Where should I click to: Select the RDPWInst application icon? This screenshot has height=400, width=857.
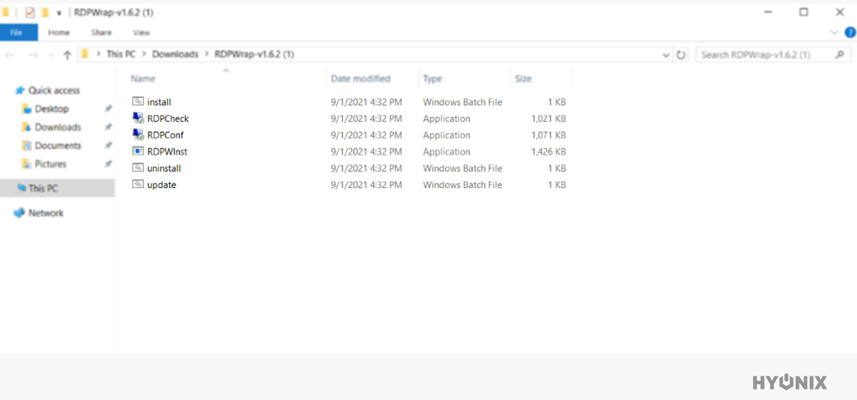click(x=138, y=151)
